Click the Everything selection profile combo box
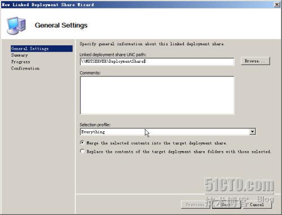Image resolution: width=282 pixels, height=215 pixels. [x=168, y=132]
